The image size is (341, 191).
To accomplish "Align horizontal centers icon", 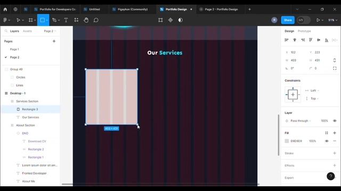I will click(x=295, y=40).
